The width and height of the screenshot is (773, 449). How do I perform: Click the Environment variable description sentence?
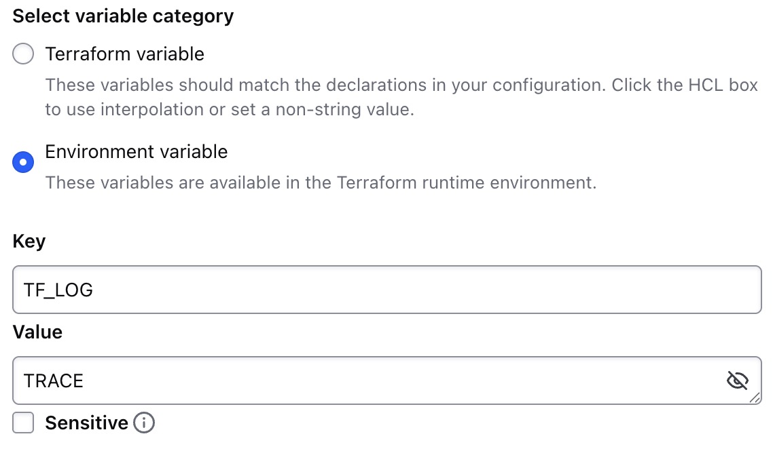click(321, 182)
